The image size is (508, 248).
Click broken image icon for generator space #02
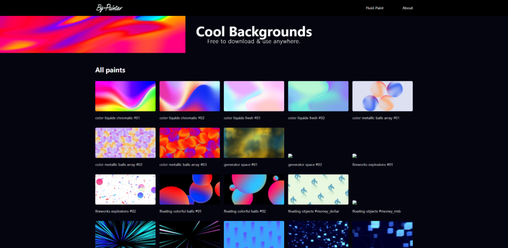[x=290, y=156]
